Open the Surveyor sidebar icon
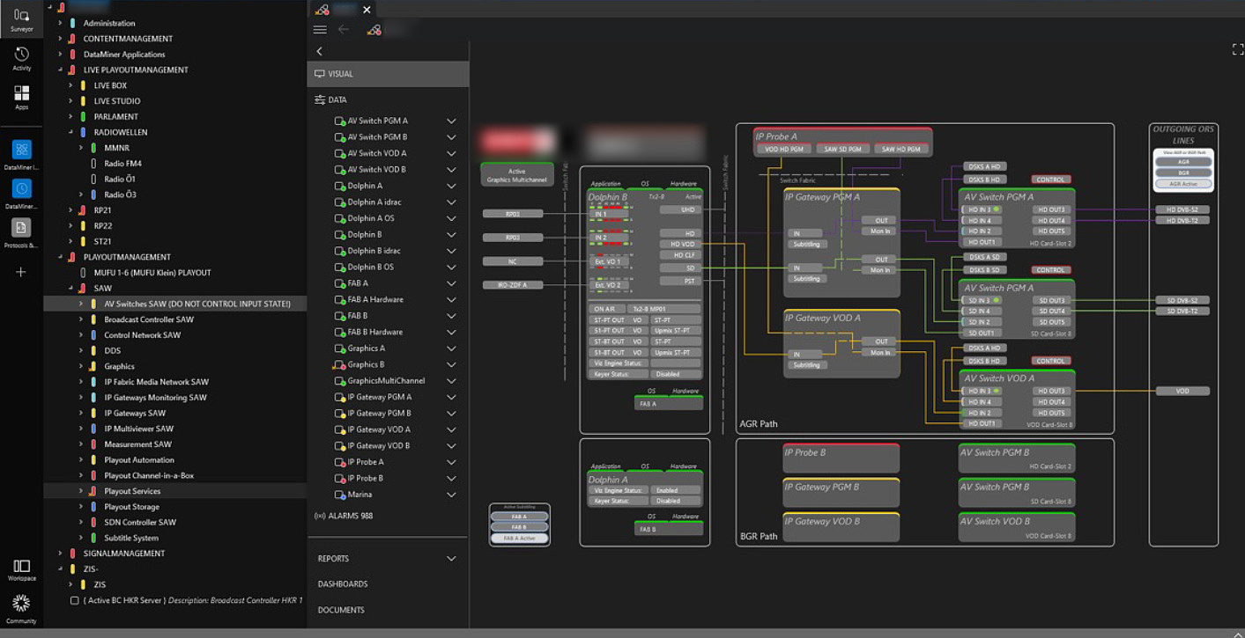The image size is (1245, 638). pos(21,18)
